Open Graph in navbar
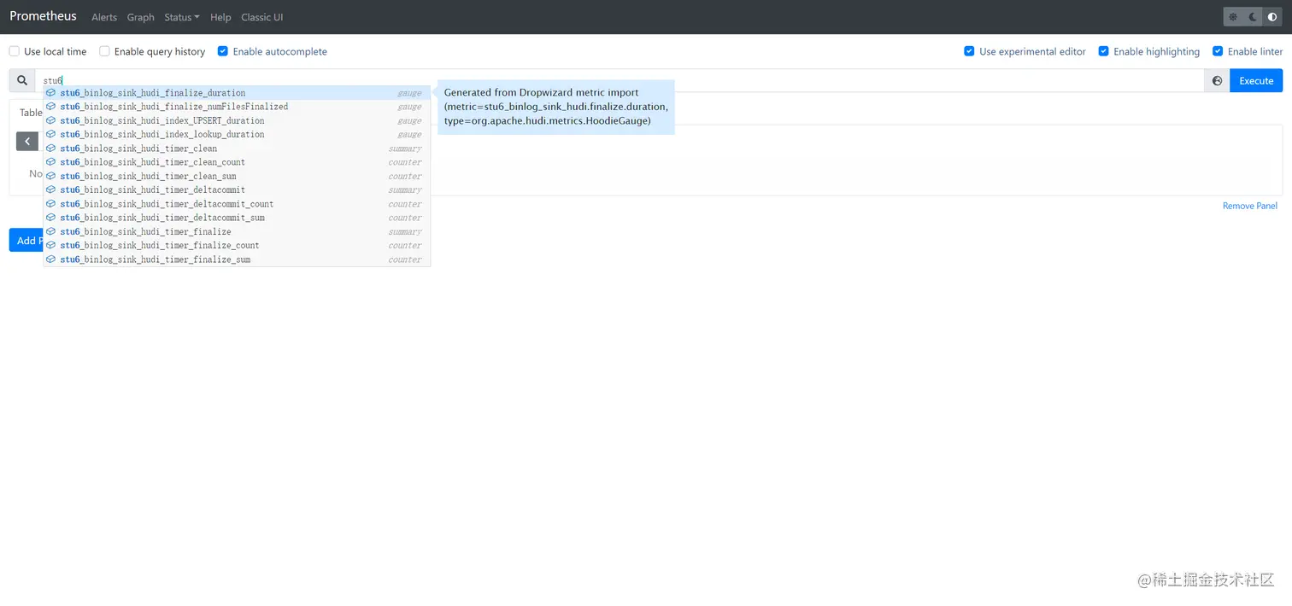Image resolution: width=1292 pixels, height=606 pixels. (141, 17)
